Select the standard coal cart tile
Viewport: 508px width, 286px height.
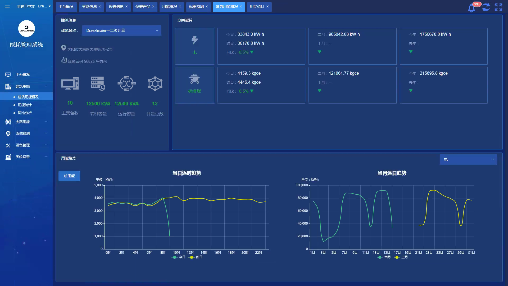click(x=194, y=85)
